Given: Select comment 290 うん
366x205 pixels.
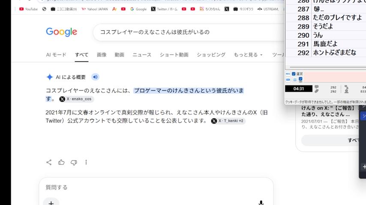Looking at the screenshot, I should point(326,35).
